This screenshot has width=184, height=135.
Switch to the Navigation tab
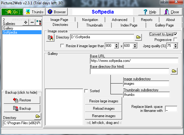point(90,20)
